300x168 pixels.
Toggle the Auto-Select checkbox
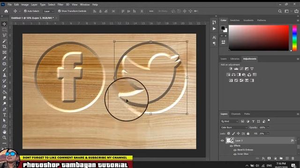(x=25, y=11)
